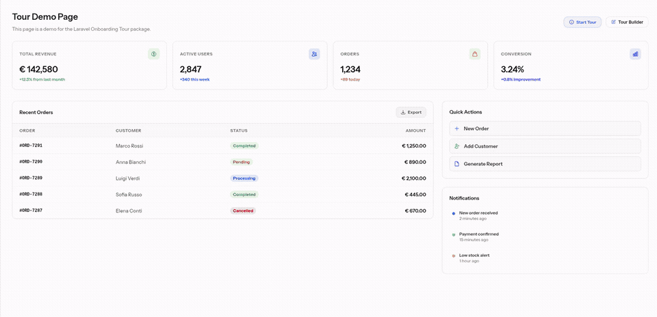Click the Status column header
The image size is (657, 317).
coord(239,130)
